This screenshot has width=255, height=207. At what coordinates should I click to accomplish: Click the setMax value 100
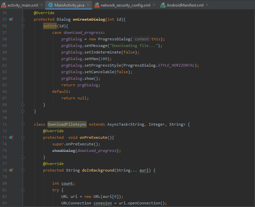(x=104, y=59)
